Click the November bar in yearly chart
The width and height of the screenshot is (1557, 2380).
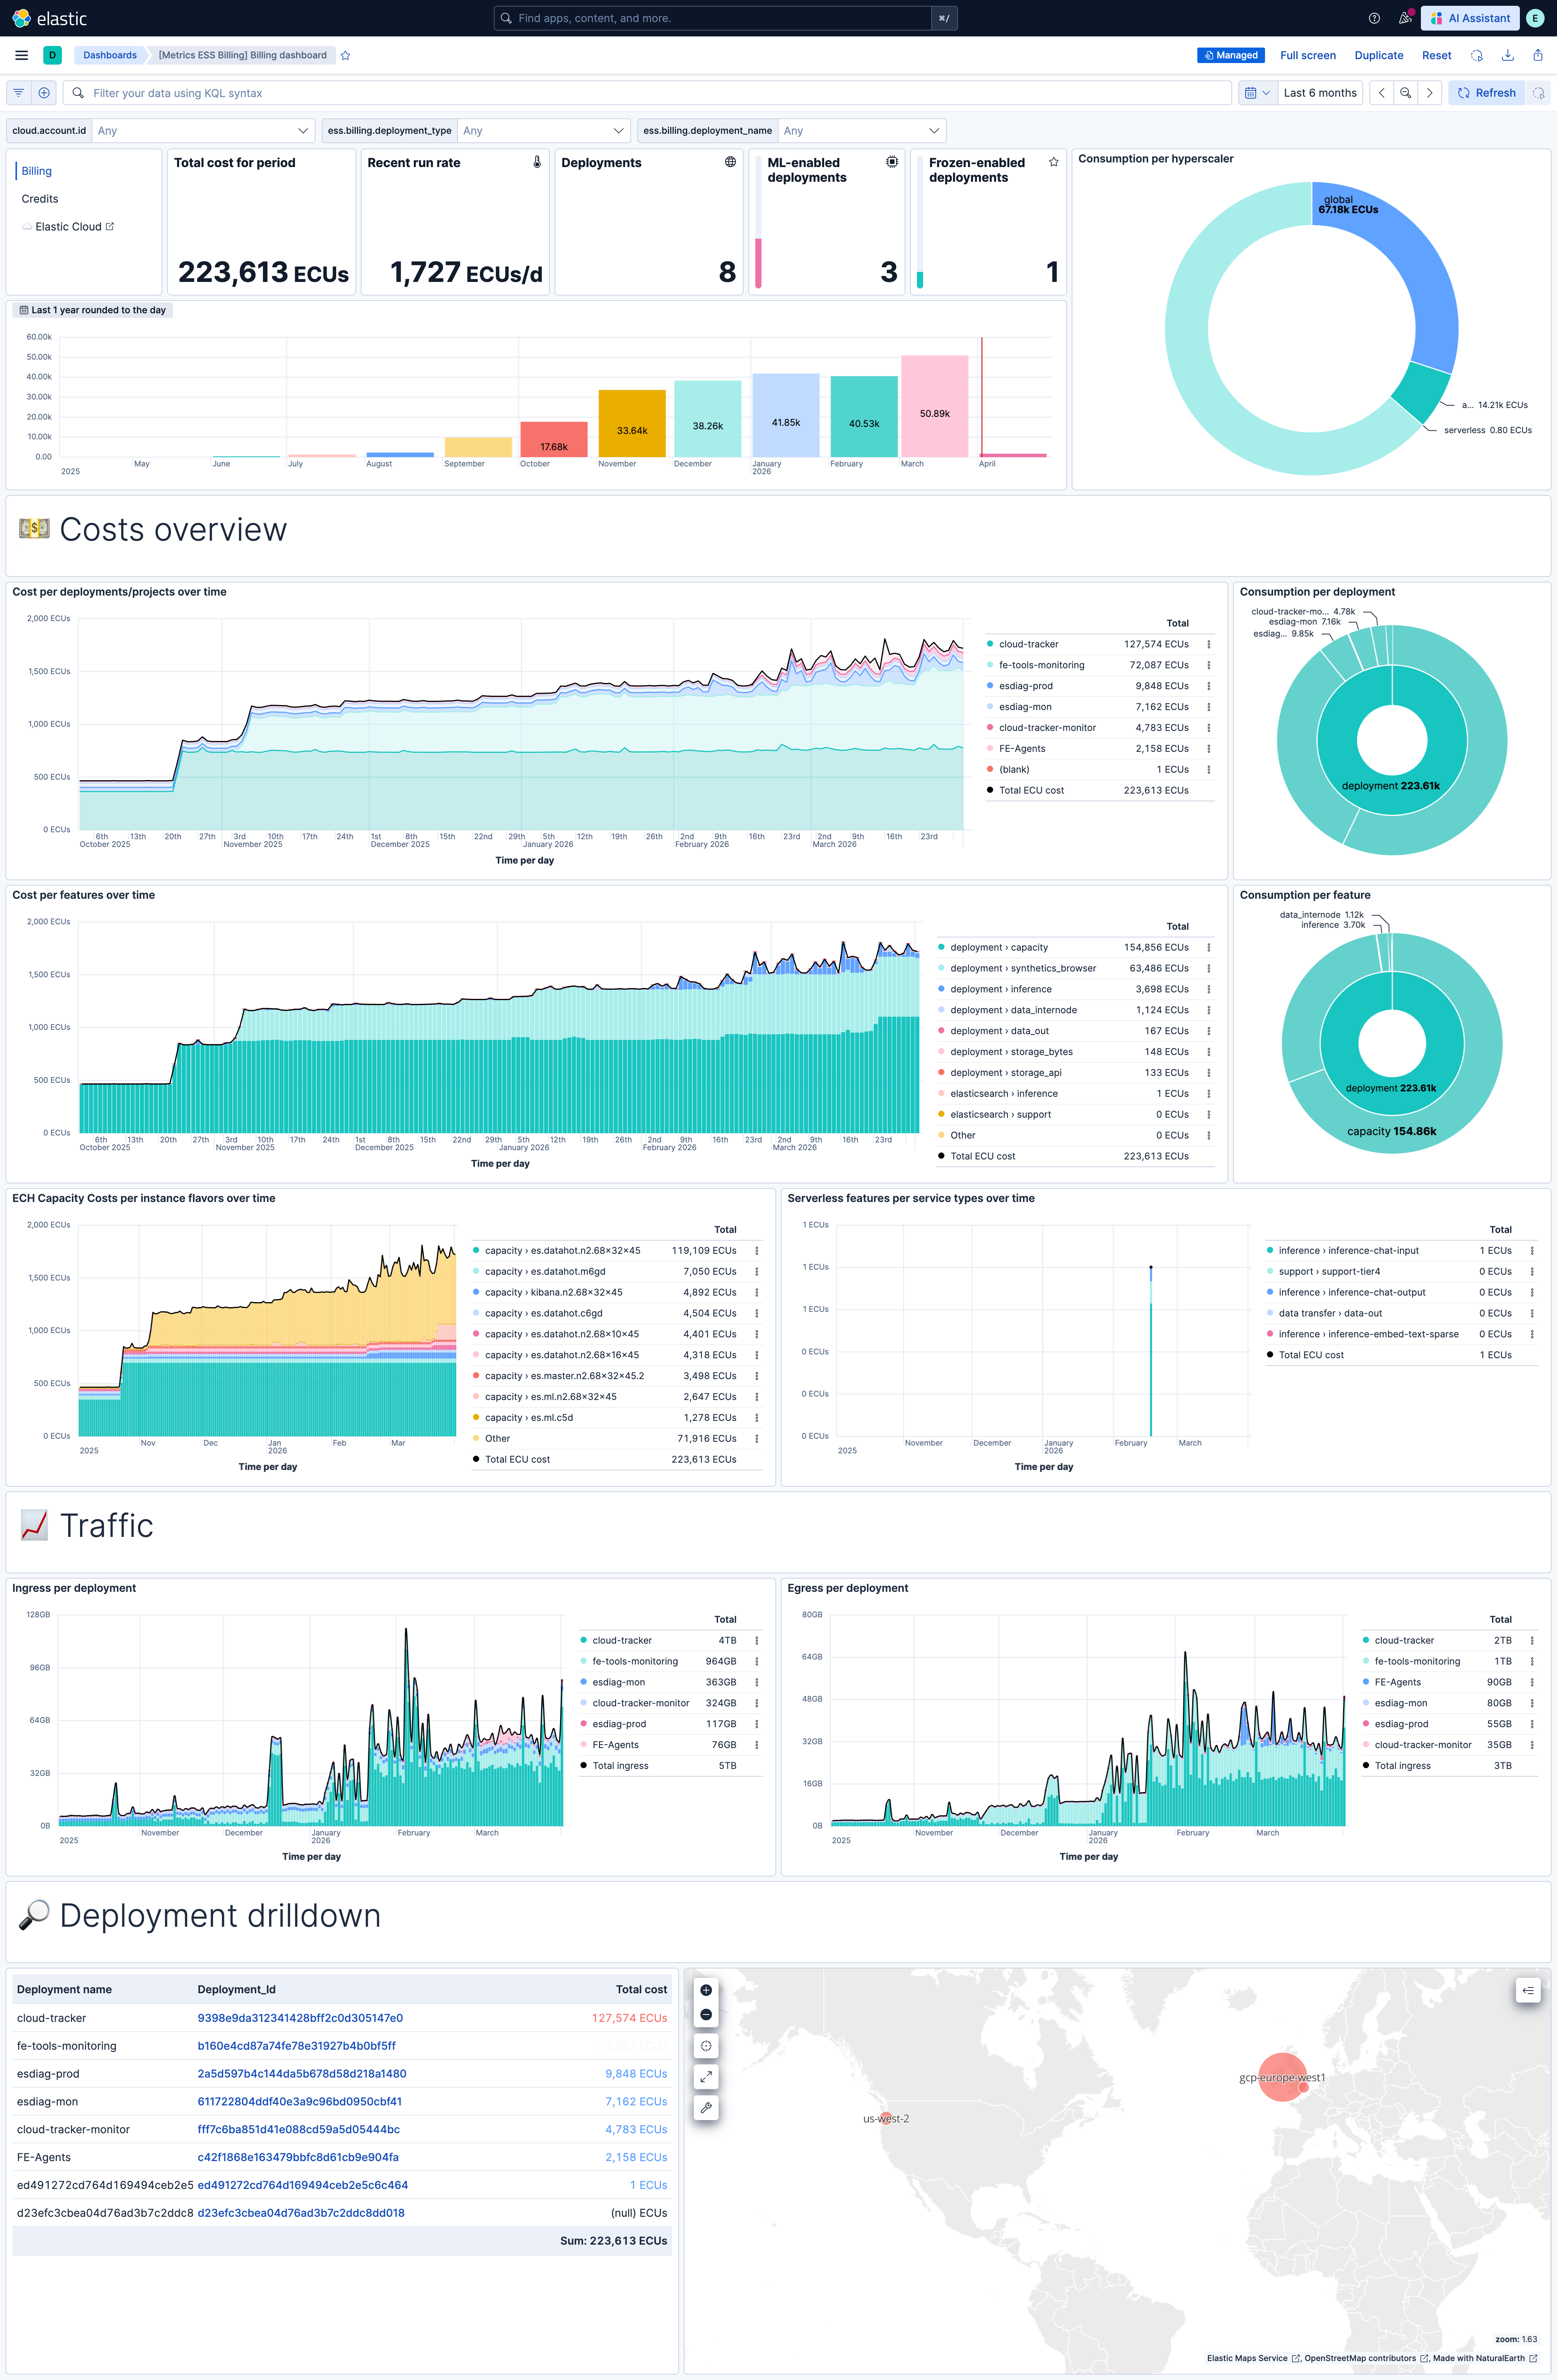pos(632,424)
